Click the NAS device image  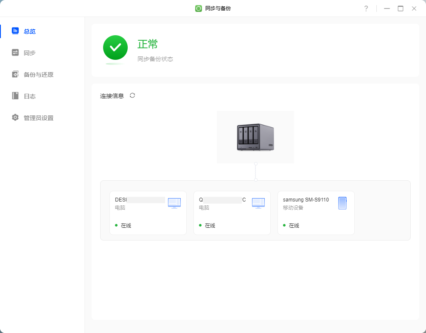pyautogui.click(x=255, y=137)
